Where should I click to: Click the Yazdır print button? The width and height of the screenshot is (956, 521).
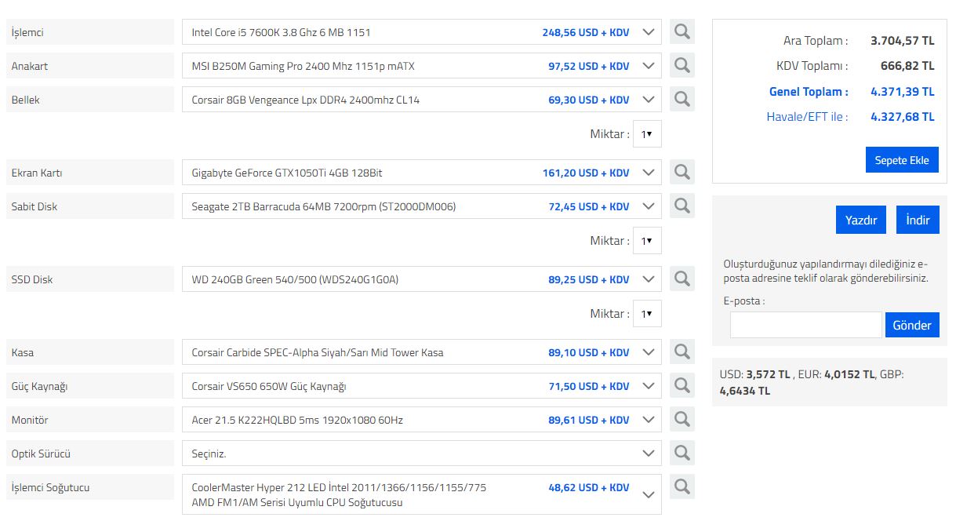[861, 220]
